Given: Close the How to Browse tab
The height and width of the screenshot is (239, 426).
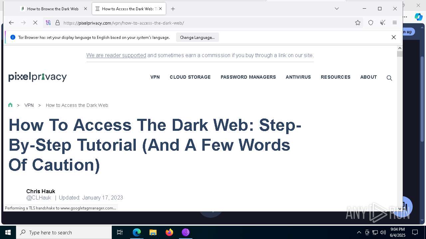Looking at the screenshot, I should [x=85, y=9].
